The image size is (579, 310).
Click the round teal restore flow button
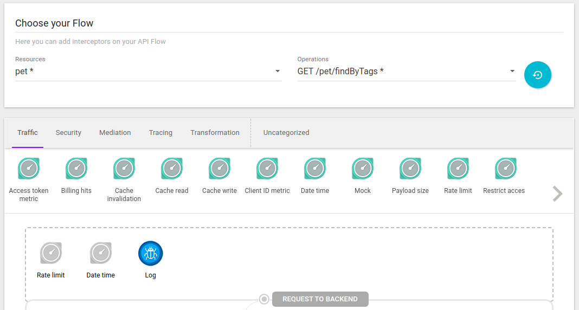[x=537, y=75]
